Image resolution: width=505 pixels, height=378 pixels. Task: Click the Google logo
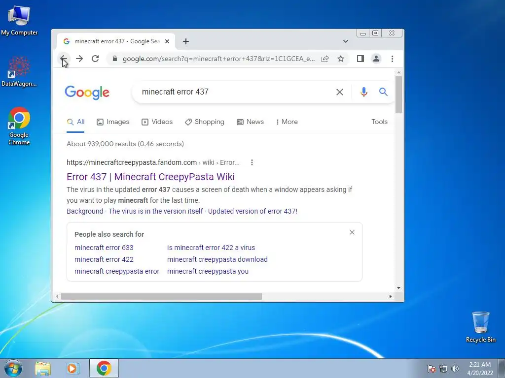(87, 93)
